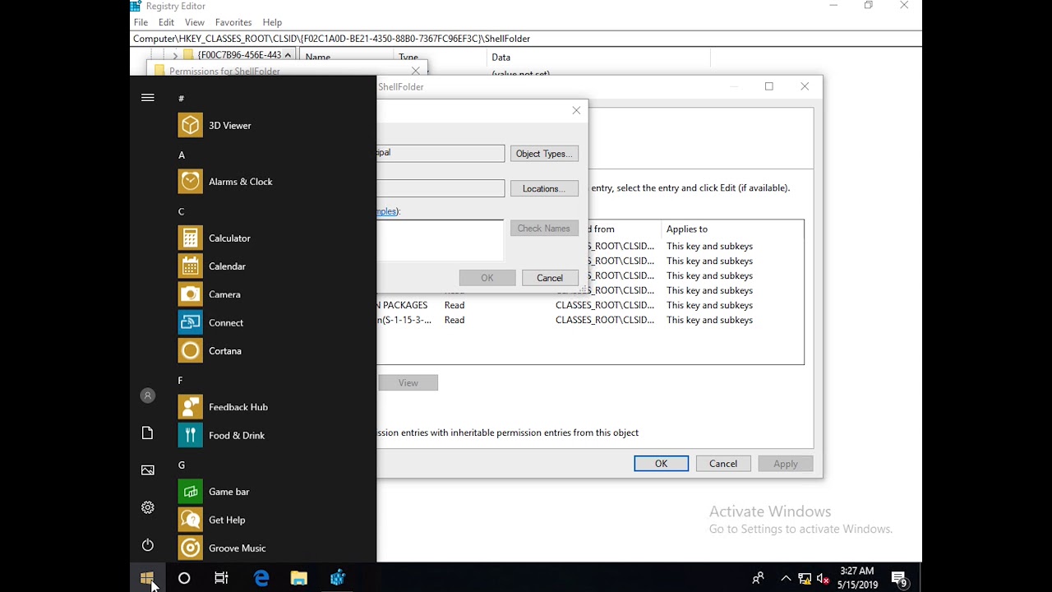Cancel the Advanced Security Settings dialog
The height and width of the screenshot is (592, 1052).
coord(723,464)
